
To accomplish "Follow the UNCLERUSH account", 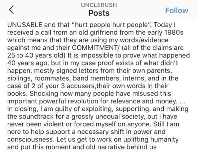I will pos(176,10).
